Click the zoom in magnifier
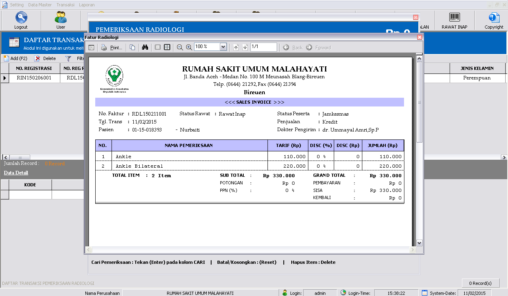 189,47
